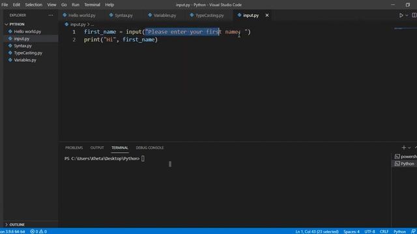Click the print function on line 2
Viewport: 417px width, 234px height.
pos(92,40)
